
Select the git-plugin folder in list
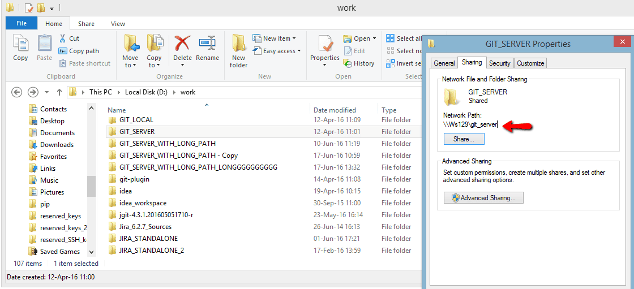pyautogui.click(x=134, y=179)
